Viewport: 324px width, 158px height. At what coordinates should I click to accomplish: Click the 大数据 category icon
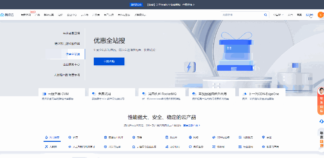point(46,147)
